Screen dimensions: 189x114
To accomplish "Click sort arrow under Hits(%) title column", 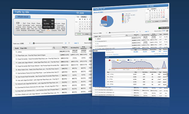I will click(64, 48).
